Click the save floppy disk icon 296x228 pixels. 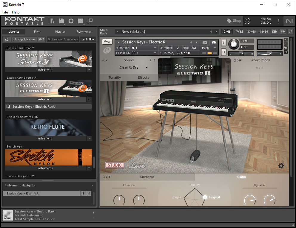point(61,21)
